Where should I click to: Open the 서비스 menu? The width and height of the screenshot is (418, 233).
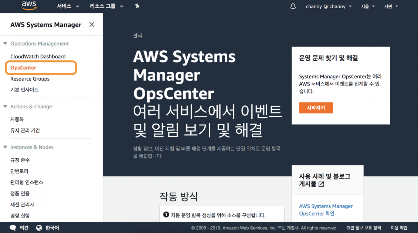pos(65,6)
